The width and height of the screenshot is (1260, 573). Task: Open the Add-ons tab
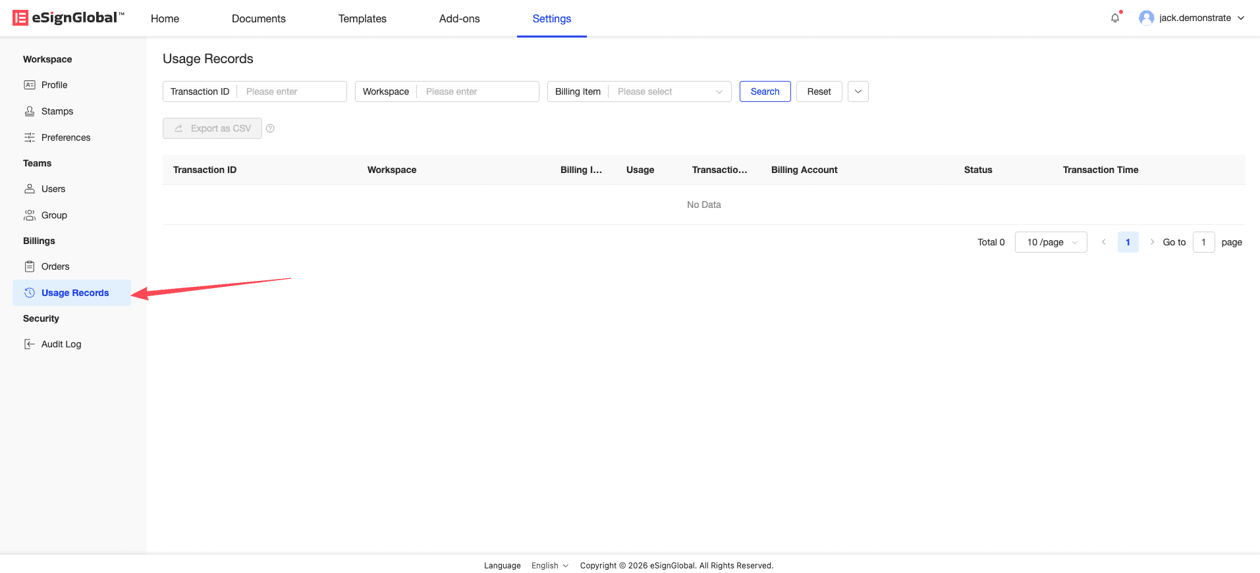pos(460,18)
